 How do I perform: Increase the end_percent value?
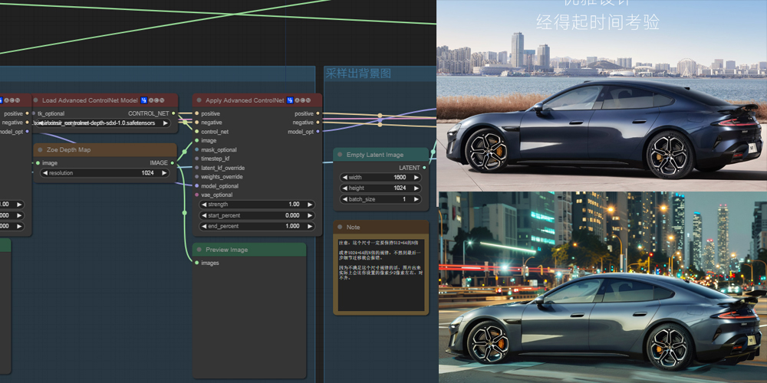click(309, 226)
